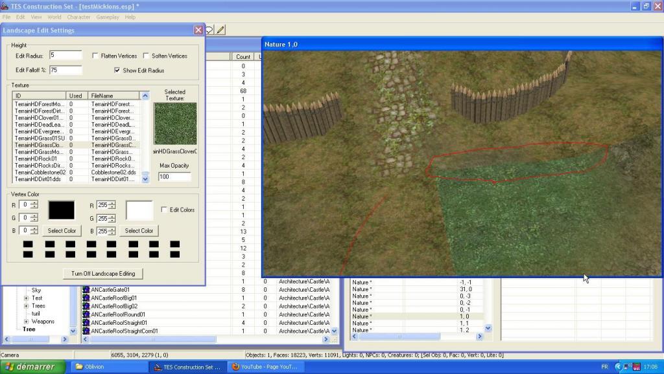The width and height of the screenshot is (664, 374).
Task: Open the Edit menu
Action: coord(20,17)
